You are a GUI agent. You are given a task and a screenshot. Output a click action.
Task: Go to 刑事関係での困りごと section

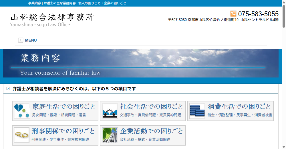point(63,131)
